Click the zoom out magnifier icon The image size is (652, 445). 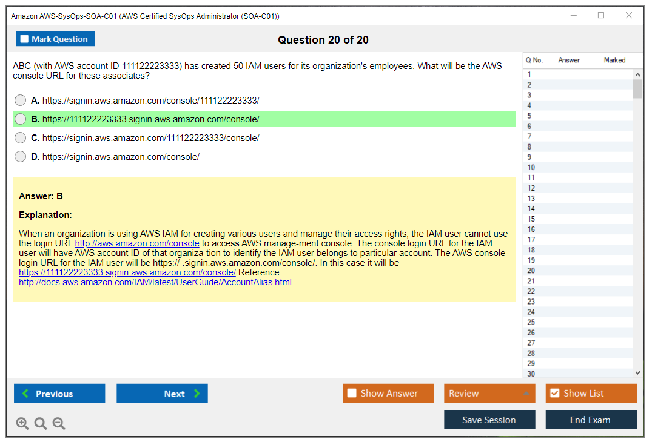click(x=59, y=423)
